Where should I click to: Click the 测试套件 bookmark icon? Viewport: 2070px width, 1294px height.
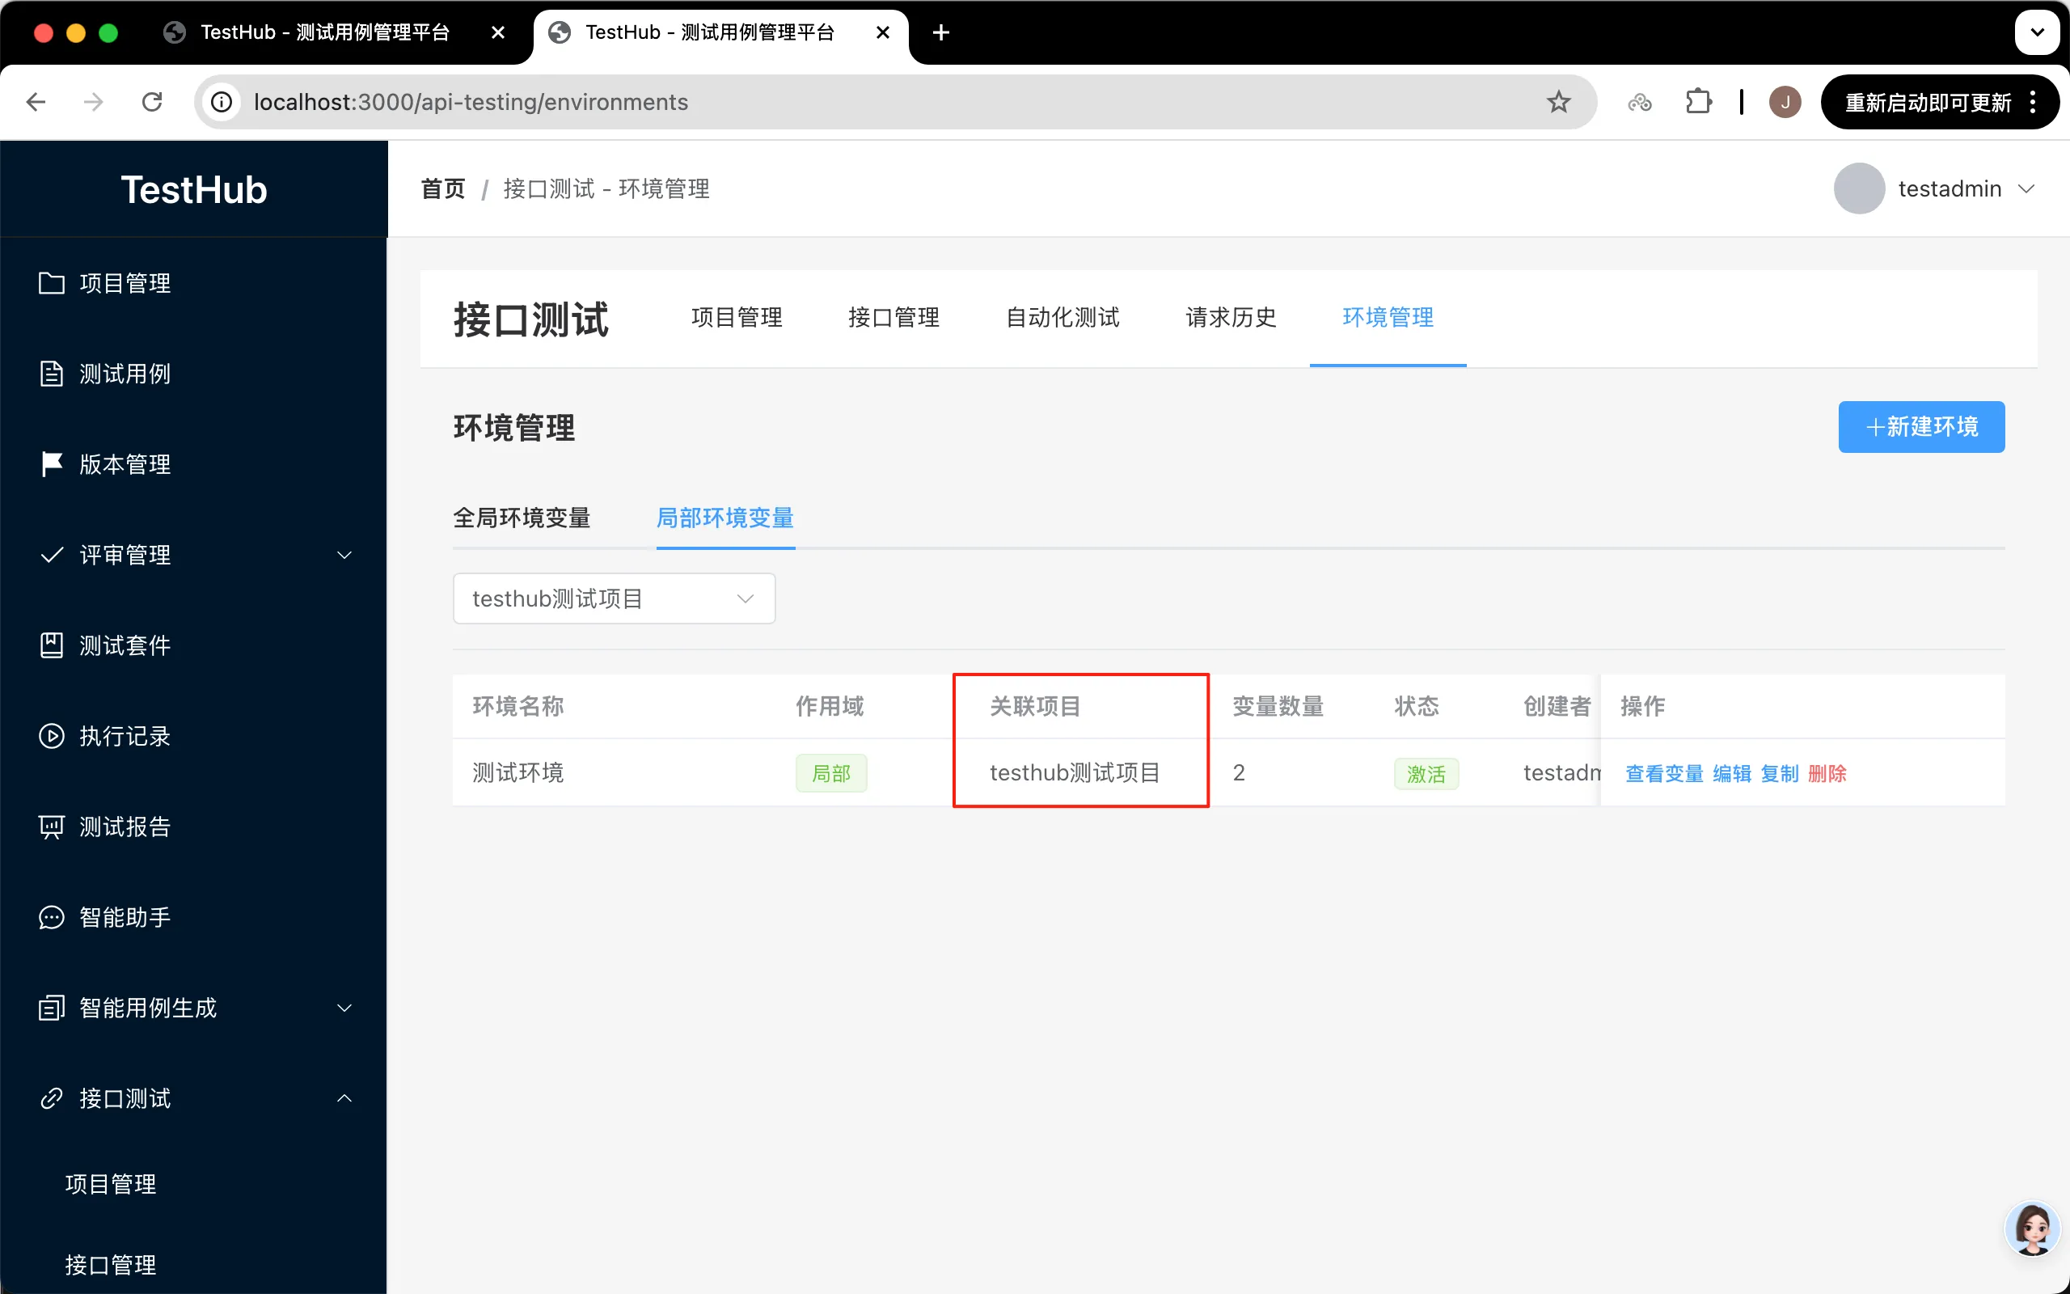[x=51, y=645]
